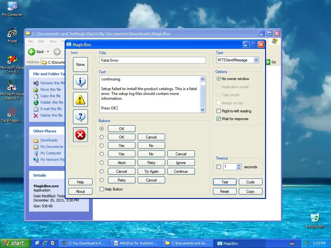This screenshot has width=331, height=248.
Task: Open Microsoft Visual C++ 6.0 shortcut
Action: click(x=12, y=65)
